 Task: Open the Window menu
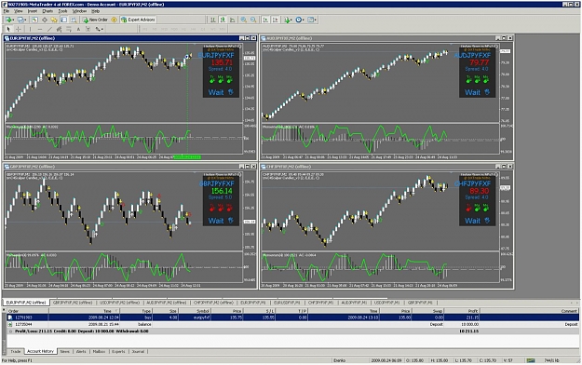79,11
